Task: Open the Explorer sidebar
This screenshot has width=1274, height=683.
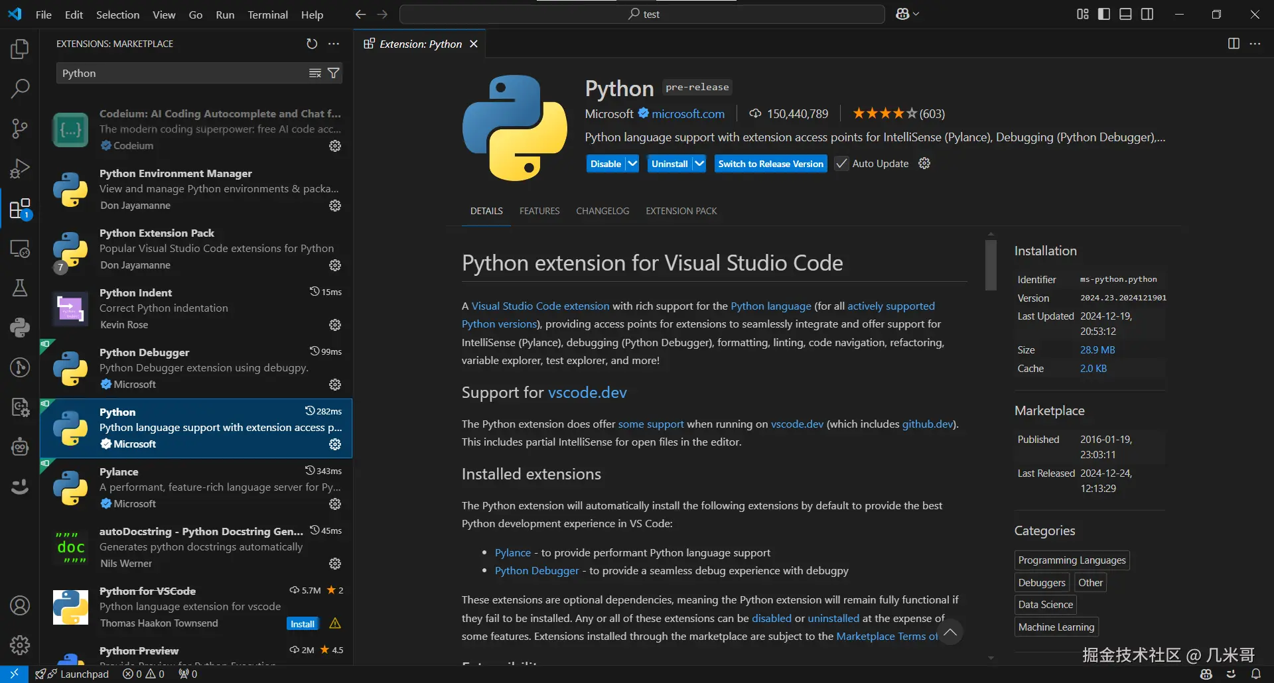Action: click(x=20, y=48)
